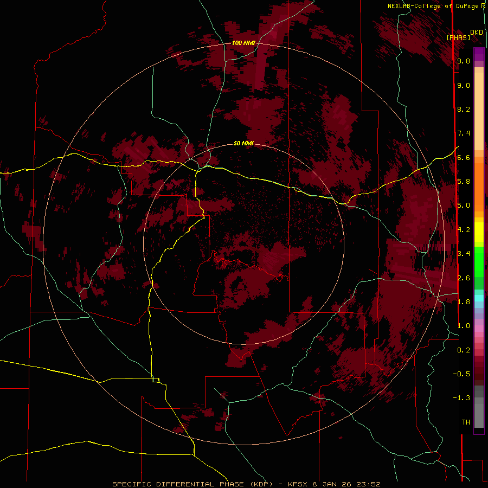Click the 0.2 legend value
The image size is (488, 488).
click(464, 350)
